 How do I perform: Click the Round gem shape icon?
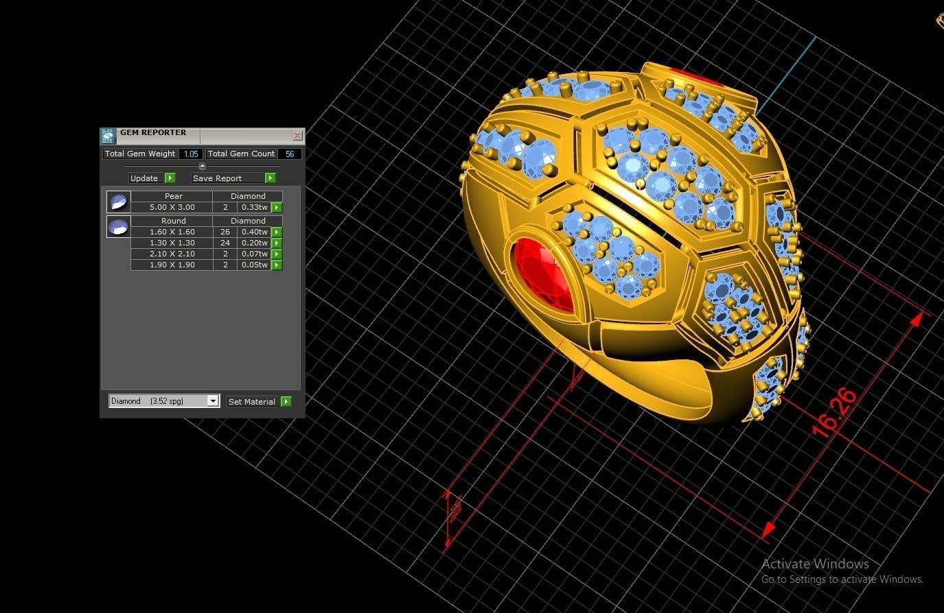coord(119,226)
